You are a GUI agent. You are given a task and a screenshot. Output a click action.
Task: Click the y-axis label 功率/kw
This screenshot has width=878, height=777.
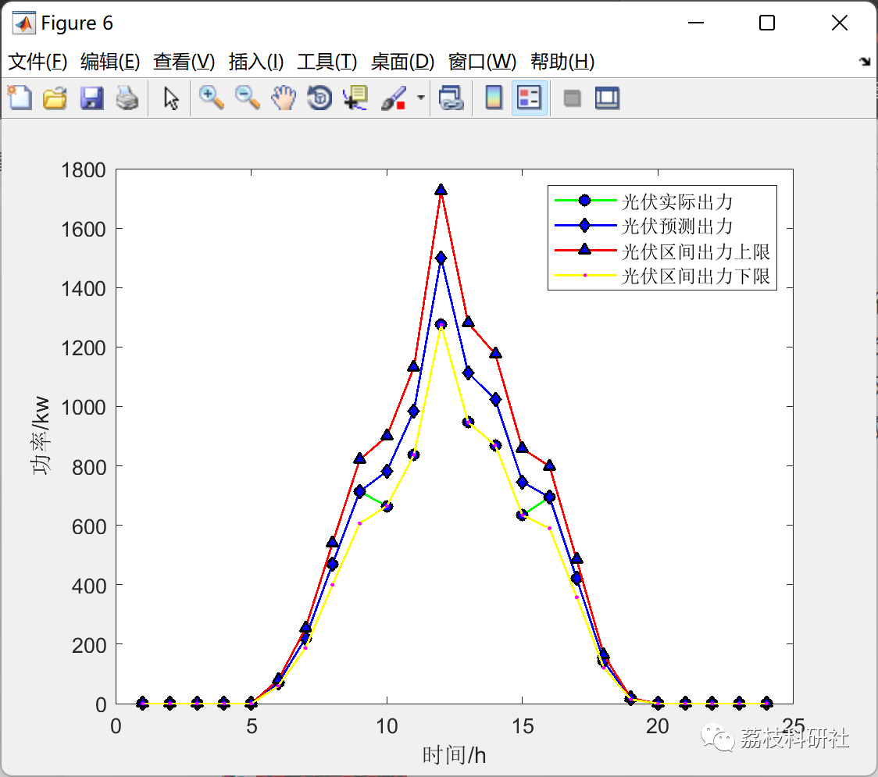click(41, 436)
